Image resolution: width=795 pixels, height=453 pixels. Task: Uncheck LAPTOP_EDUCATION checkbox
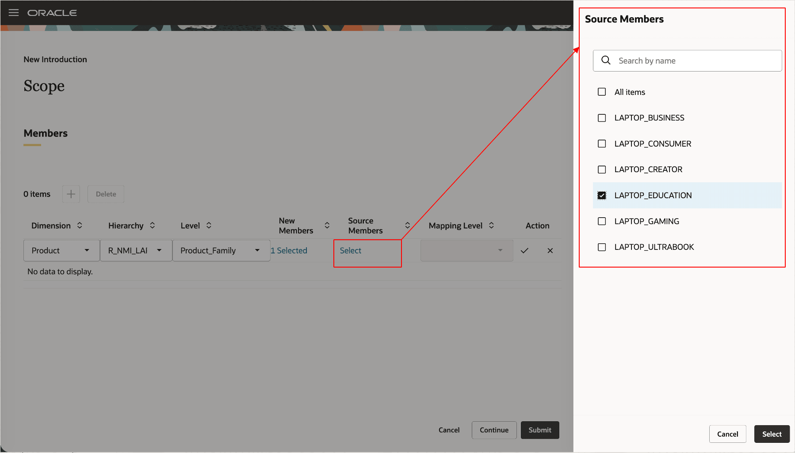[602, 195]
